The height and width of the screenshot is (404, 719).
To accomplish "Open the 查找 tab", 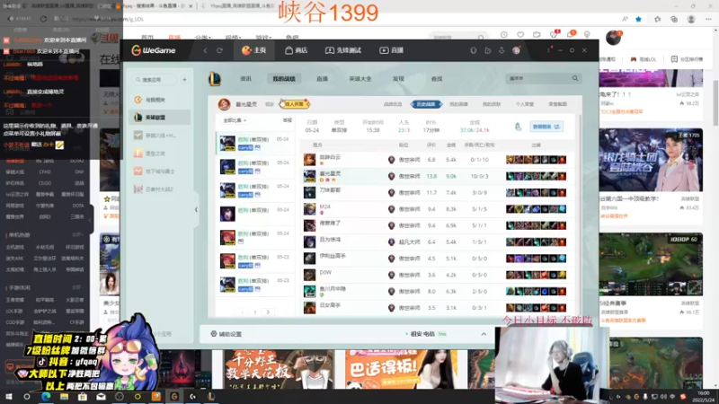I will [x=437, y=79].
